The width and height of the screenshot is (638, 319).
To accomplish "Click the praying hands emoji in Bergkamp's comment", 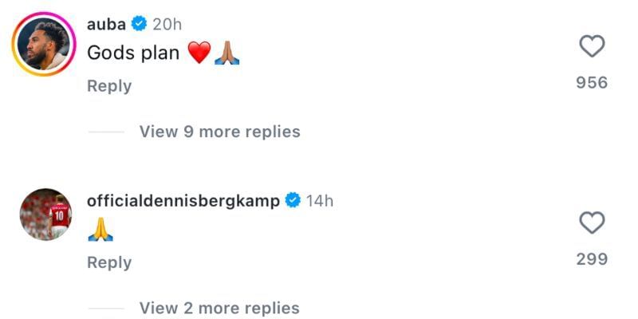I will 100,230.
